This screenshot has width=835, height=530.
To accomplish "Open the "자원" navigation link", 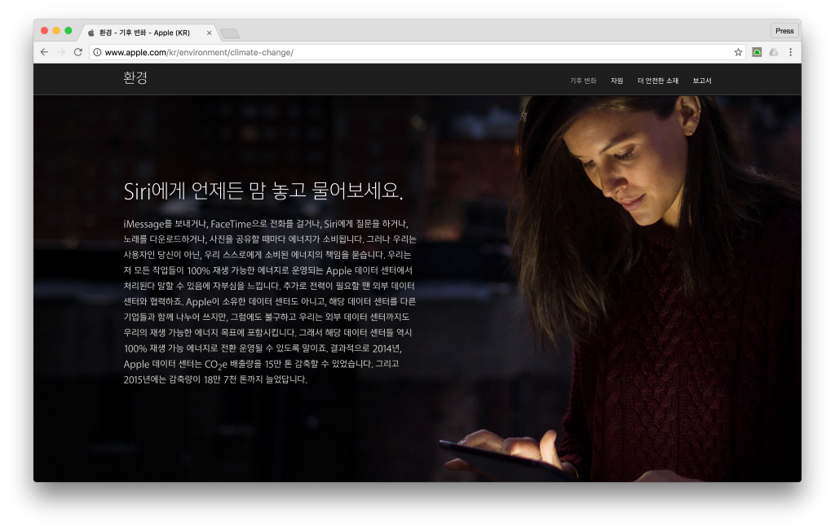I will (617, 81).
